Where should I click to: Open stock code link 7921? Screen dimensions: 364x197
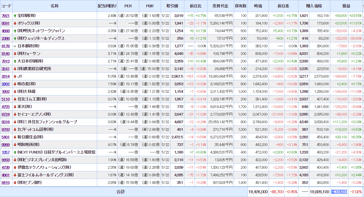pyautogui.click(x=6, y=16)
